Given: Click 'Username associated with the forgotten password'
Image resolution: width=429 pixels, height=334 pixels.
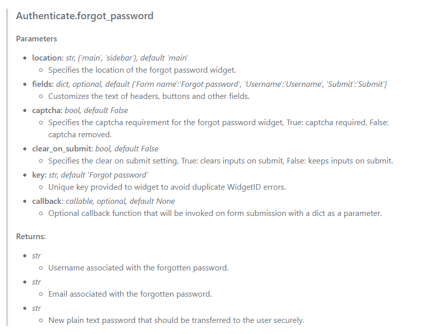Looking at the screenshot, I should [138, 268].
